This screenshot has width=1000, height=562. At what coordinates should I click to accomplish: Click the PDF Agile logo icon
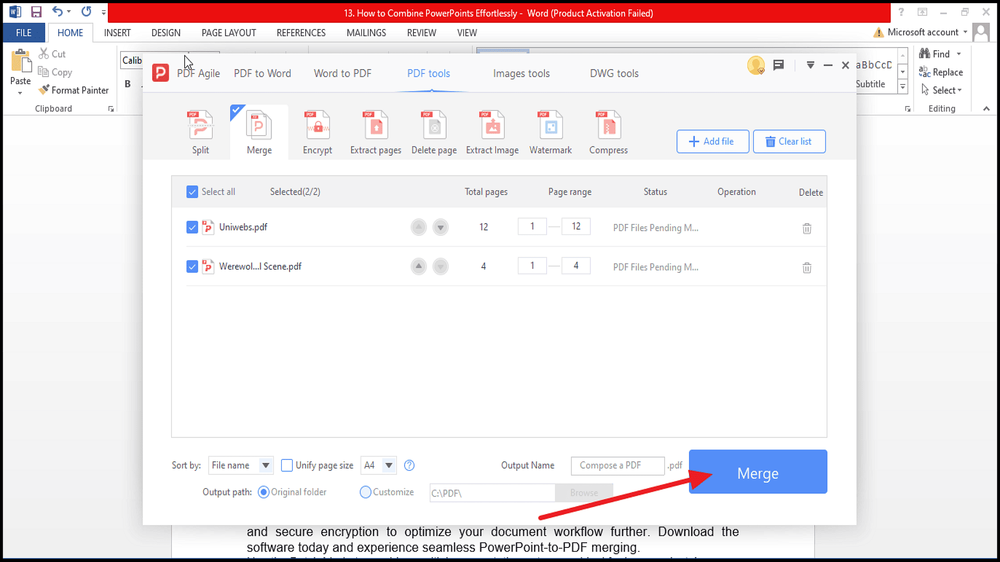click(160, 73)
